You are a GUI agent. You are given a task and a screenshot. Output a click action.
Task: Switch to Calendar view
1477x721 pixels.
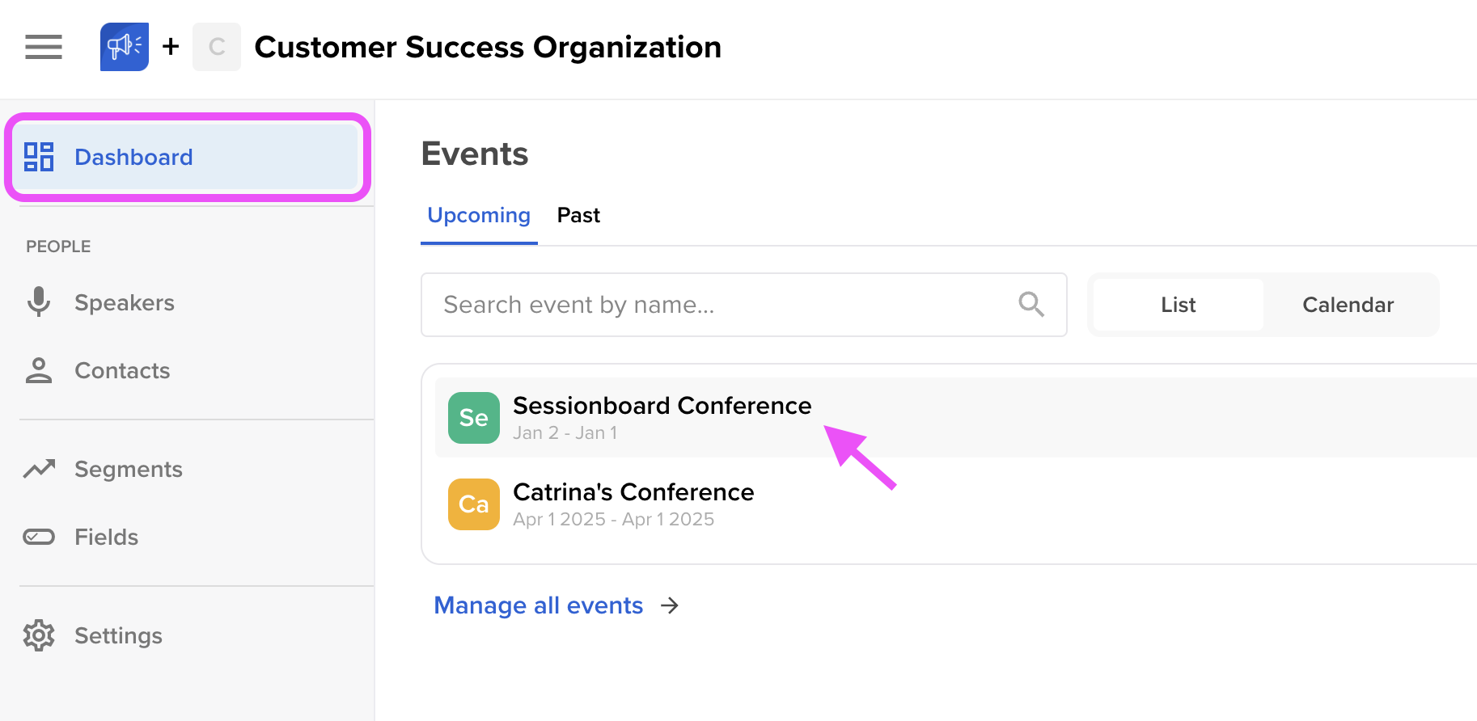pos(1348,305)
